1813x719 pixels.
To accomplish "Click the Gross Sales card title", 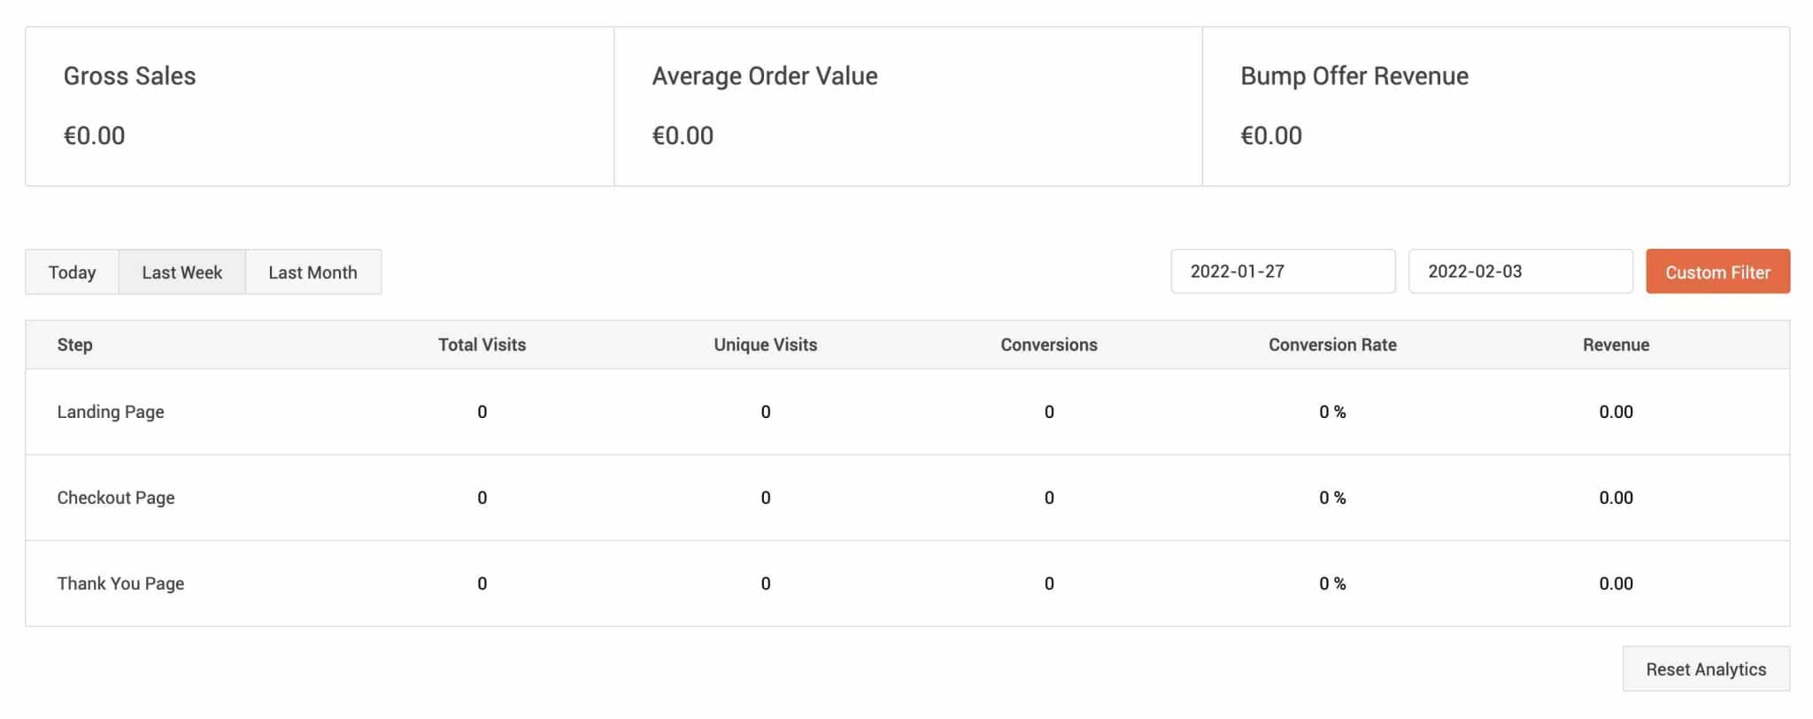I will point(129,76).
